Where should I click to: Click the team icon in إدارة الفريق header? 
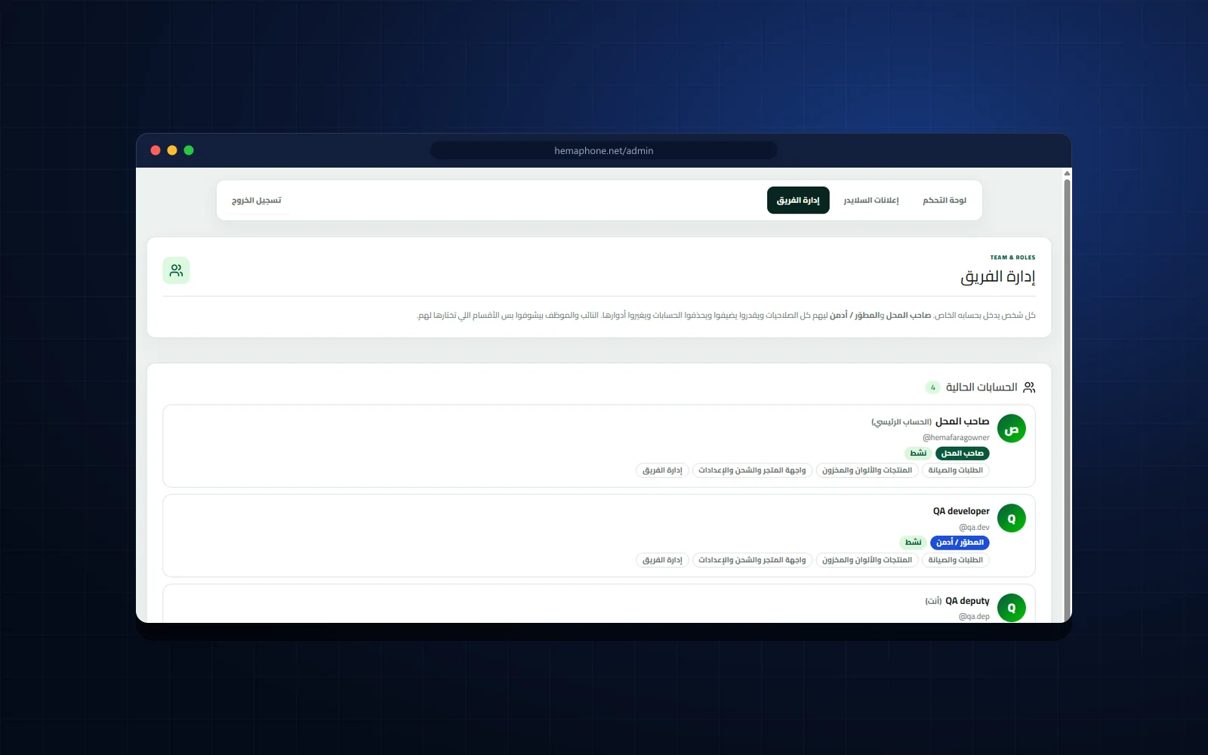(x=176, y=270)
